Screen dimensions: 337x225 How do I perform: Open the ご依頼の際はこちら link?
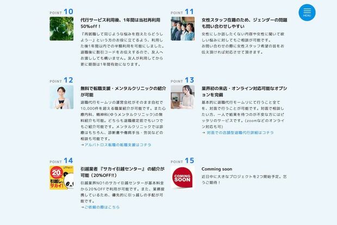click(102, 207)
